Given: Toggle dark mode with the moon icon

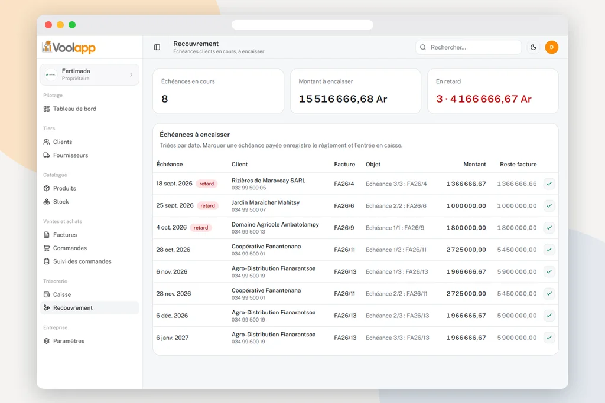Looking at the screenshot, I should pos(534,47).
